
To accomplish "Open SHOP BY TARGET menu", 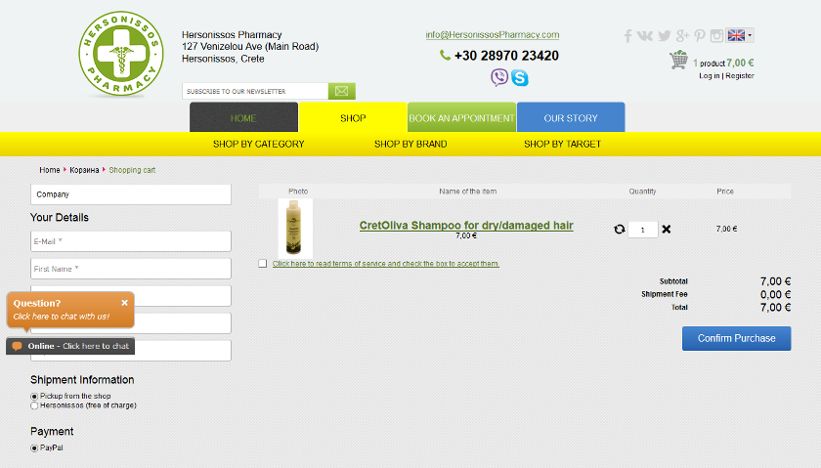I will point(562,144).
